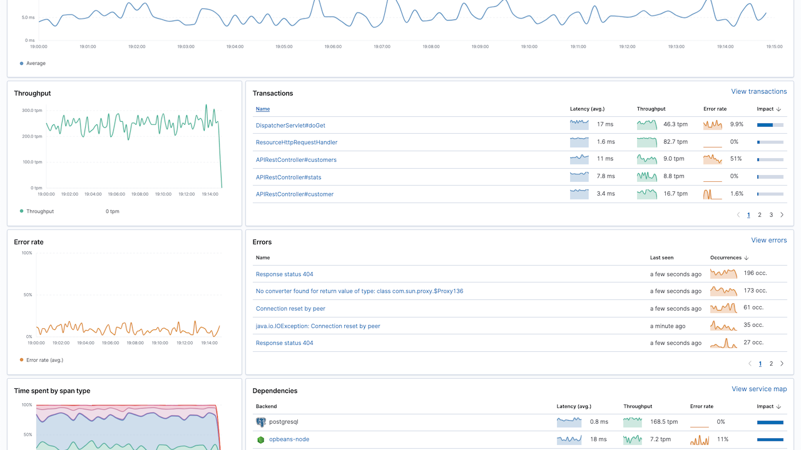The height and width of the screenshot is (450, 801).
Task: Go to Transactions page 2
Action: coord(760,215)
